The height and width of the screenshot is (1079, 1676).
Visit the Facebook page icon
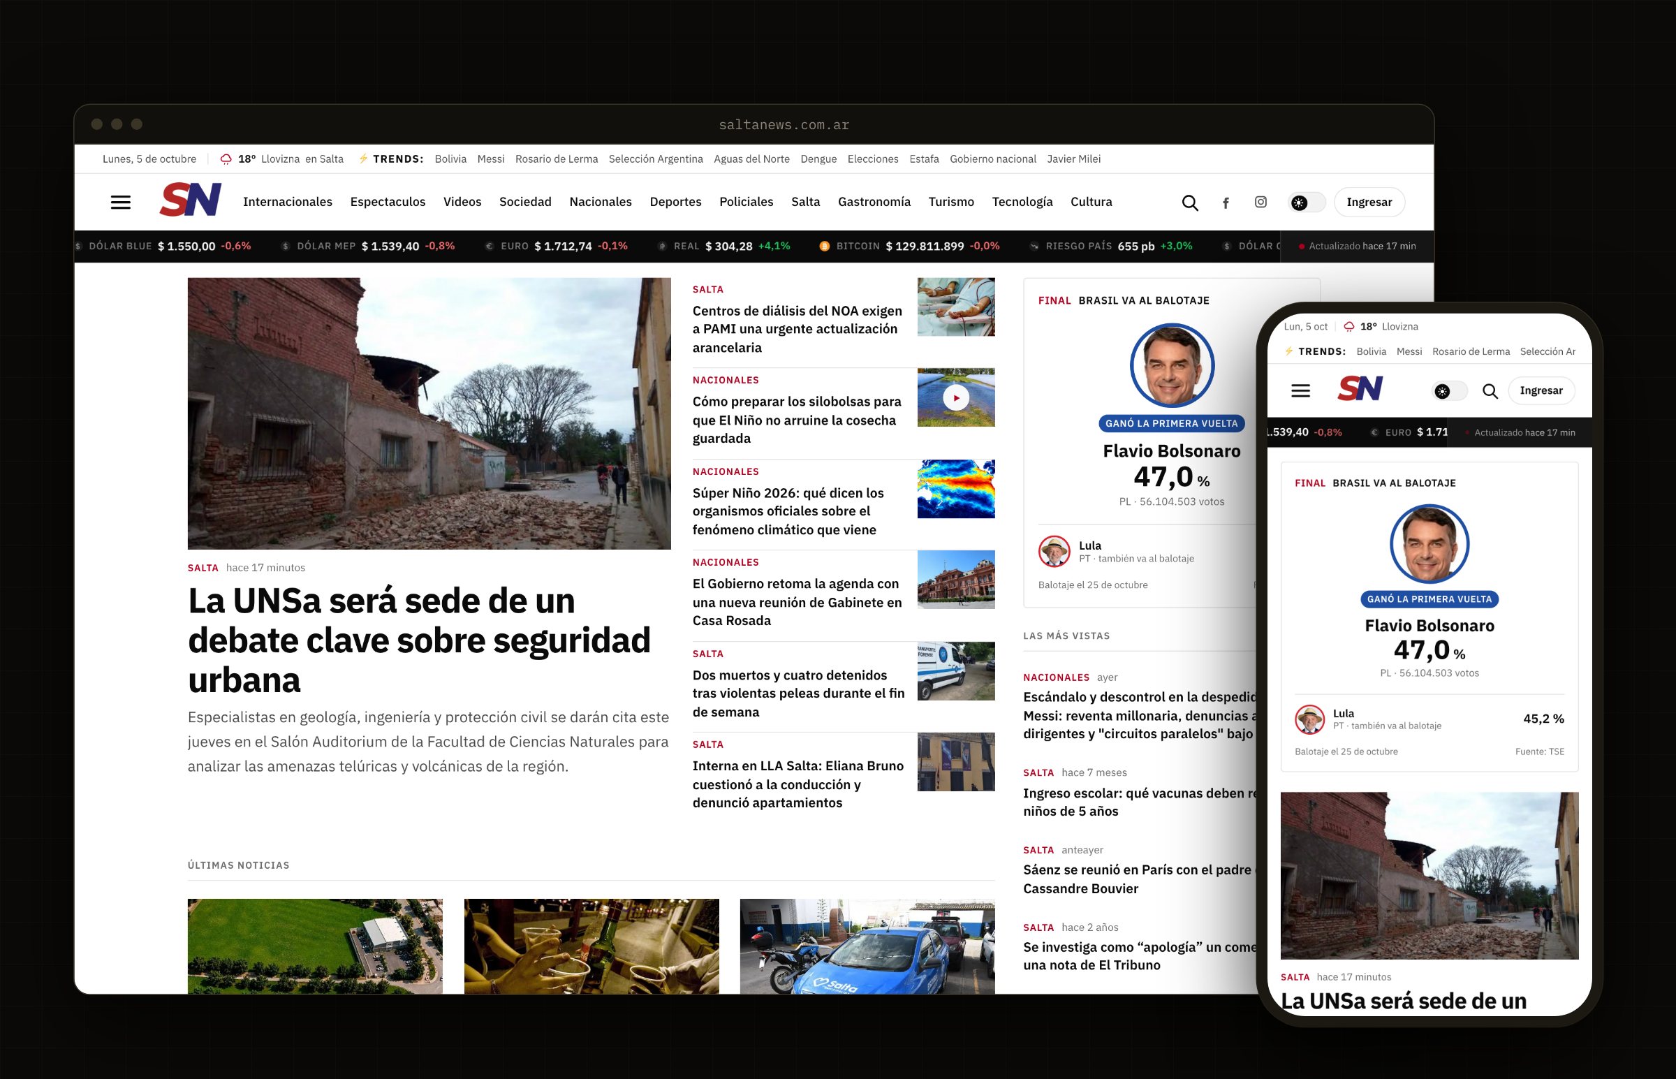click(1226, 203)
